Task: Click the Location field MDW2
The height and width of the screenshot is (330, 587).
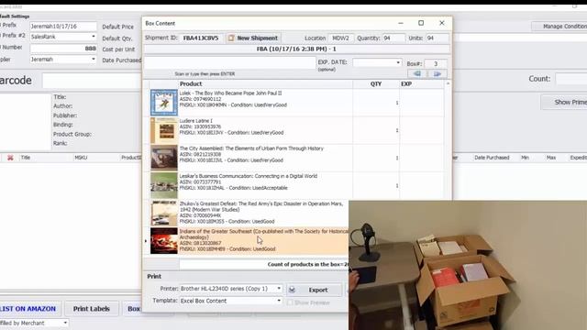Action: coord(340,38)
